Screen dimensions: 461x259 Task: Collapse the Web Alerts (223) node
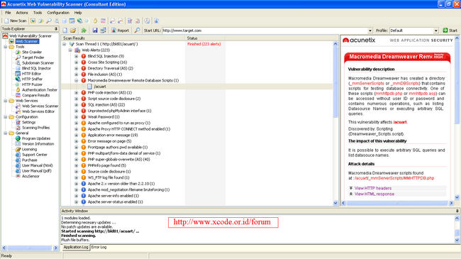pos(70,50)
